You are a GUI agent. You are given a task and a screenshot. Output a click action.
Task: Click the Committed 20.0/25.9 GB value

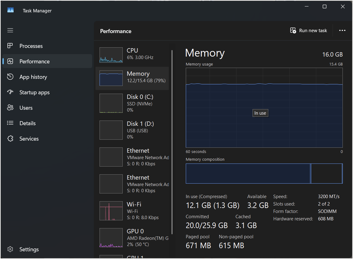[x=207, y=226]
